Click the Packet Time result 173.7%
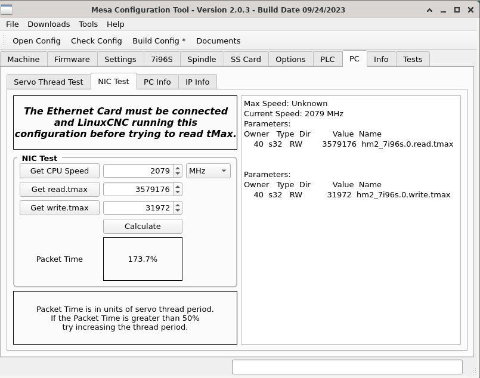Screen dimensions: 480x378 (143, 259)
